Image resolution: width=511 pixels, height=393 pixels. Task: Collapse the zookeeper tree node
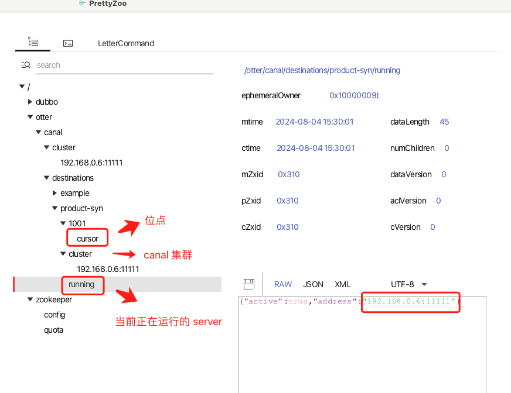click(30, 299)
